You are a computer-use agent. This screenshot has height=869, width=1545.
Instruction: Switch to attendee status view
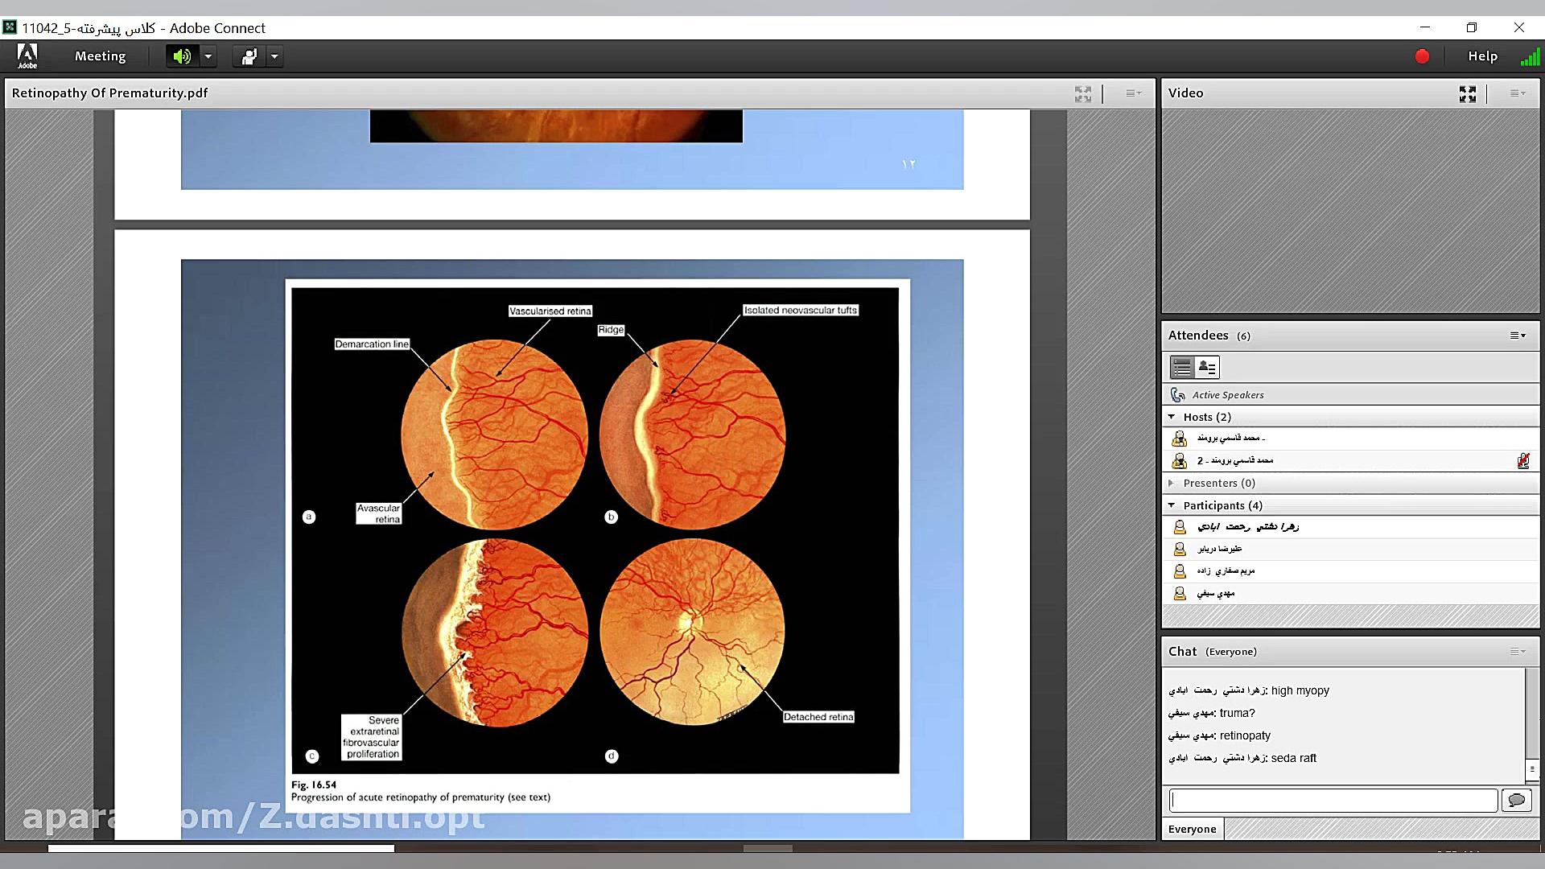[1207, 368]
